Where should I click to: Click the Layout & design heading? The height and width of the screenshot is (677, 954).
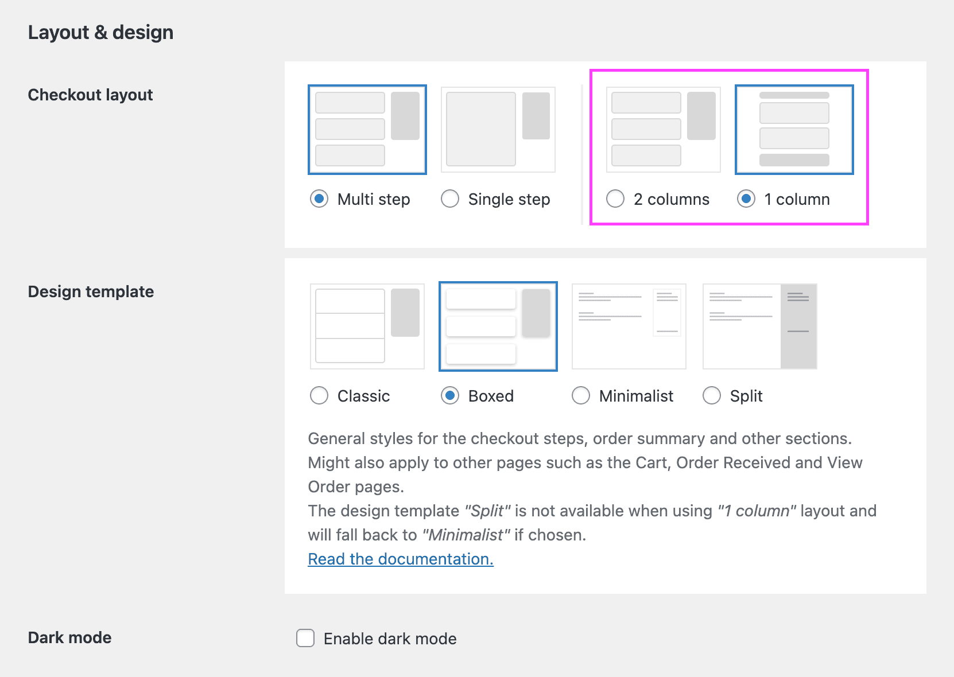[100, 32]
